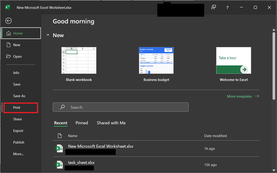This screenshot has height=173, width=277.
Task: Open the Save As menu item
Action: (19, 96)
